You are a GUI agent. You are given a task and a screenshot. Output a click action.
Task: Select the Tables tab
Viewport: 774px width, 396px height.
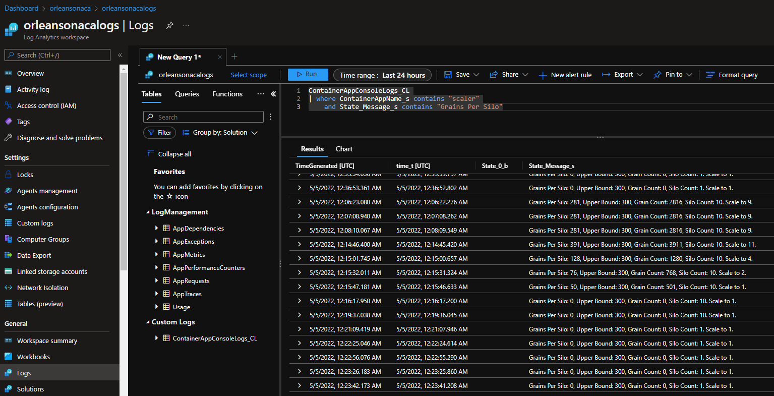151,94
